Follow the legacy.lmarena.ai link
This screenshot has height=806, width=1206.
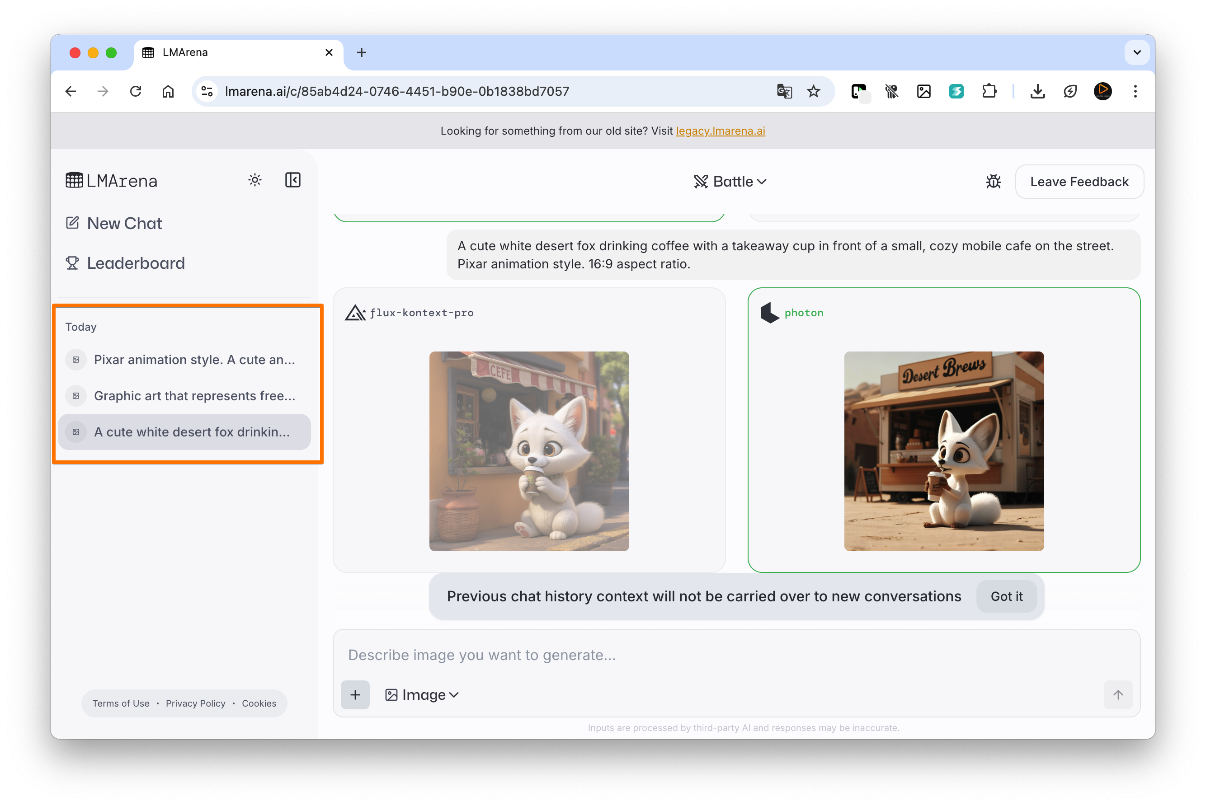(720, 131)
